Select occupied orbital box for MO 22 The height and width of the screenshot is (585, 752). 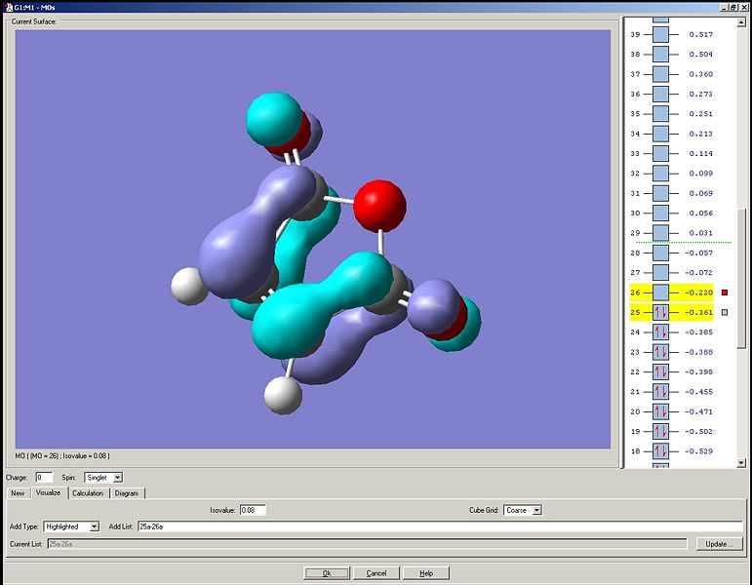point(660,371)
